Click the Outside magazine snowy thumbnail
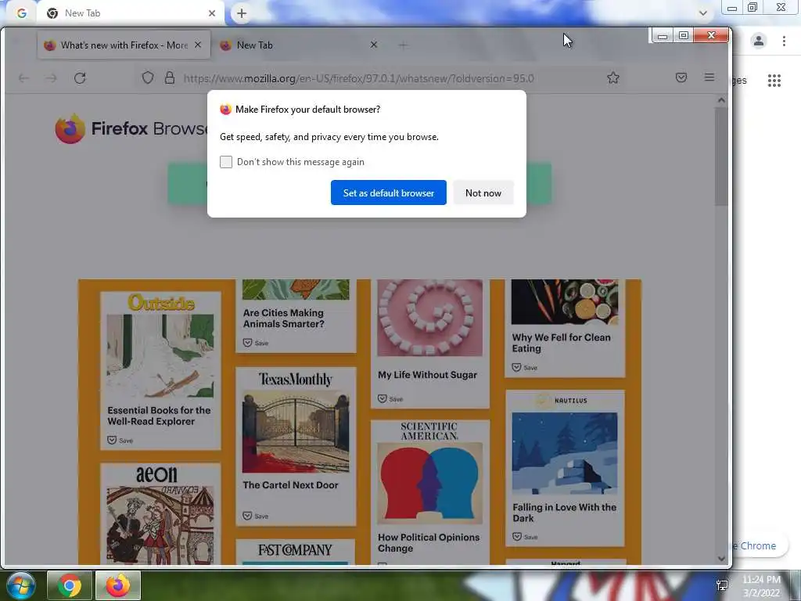Screen dimensions: 801x601 [x=160, y=356]
